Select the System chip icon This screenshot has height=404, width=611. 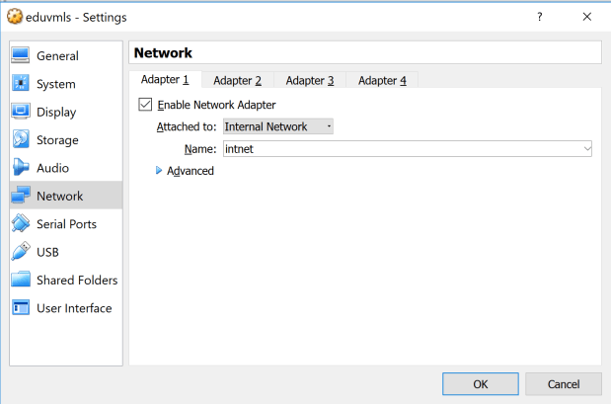pos(21,84)
